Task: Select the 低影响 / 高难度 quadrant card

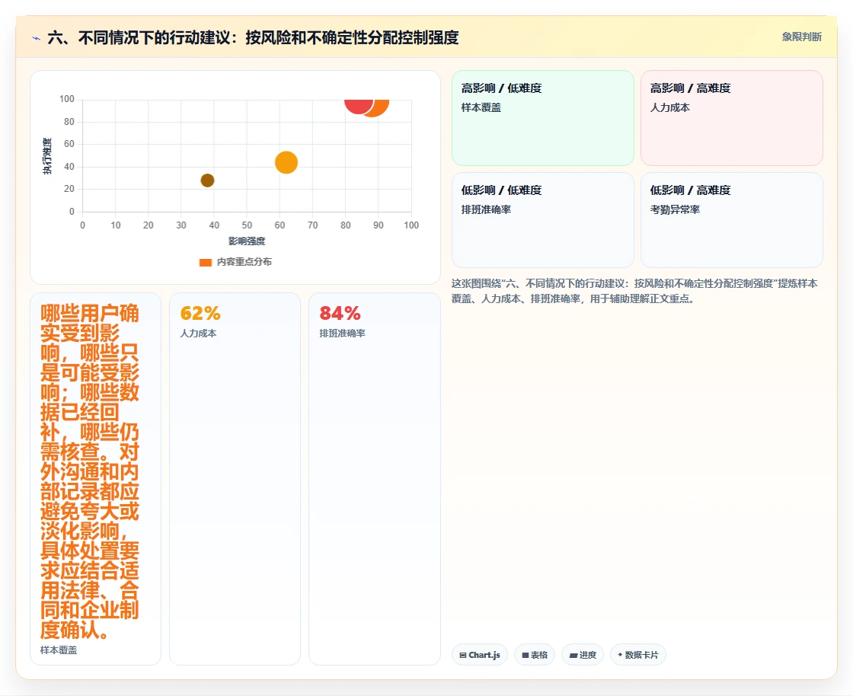Action: tap(731, 219)
